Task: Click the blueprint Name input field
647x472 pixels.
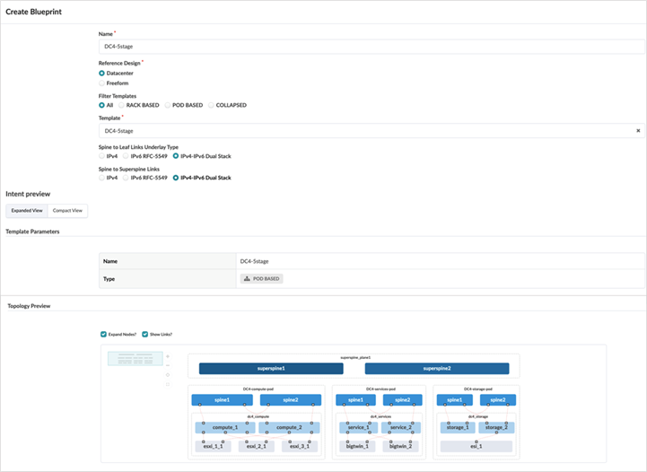Action: [372, 47]
